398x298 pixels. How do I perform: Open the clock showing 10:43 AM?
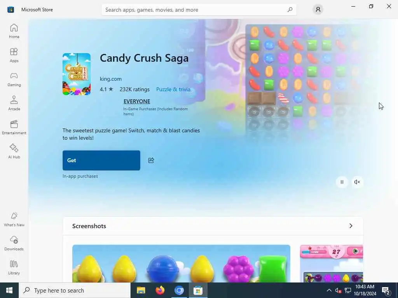365,290
